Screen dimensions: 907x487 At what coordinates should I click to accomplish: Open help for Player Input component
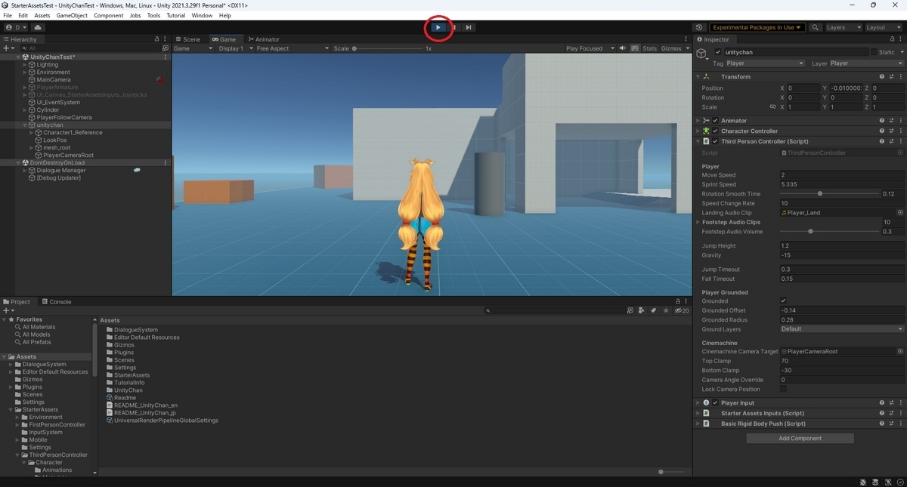882,402
